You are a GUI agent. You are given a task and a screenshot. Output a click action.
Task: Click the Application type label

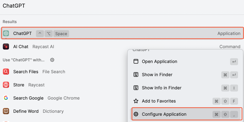(x=229, y=33)
